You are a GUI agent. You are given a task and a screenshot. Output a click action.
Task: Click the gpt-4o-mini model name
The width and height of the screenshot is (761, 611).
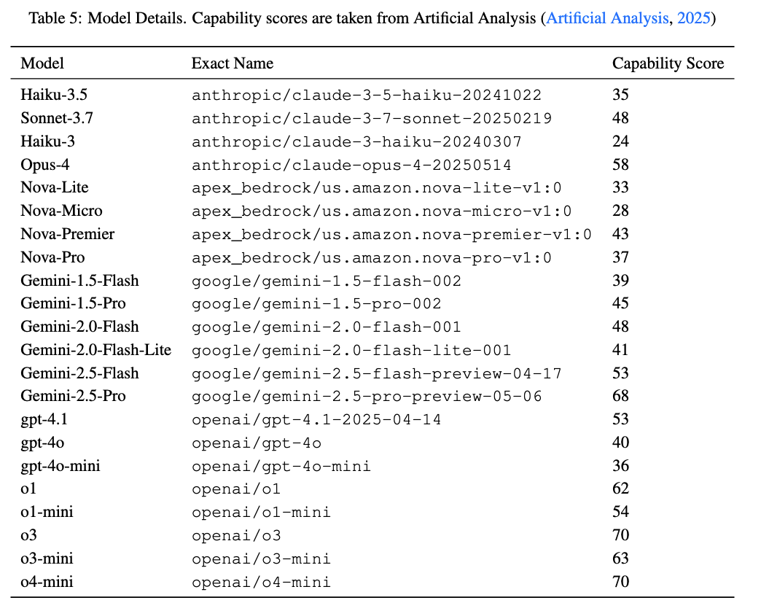tap(61, 466)
